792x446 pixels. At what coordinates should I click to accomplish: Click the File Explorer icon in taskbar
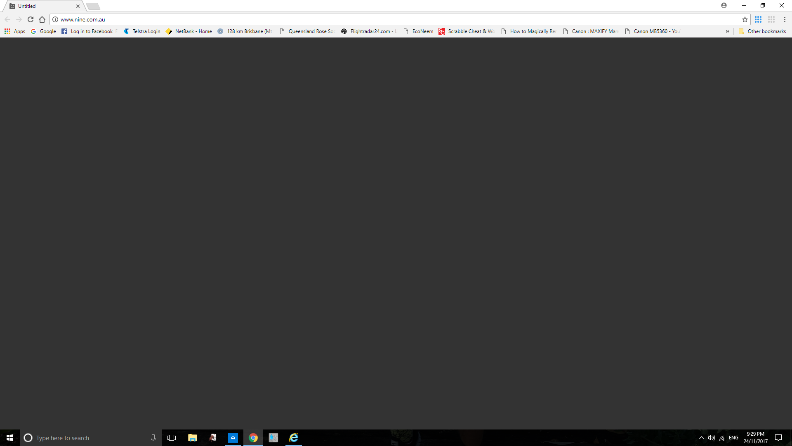[192, 438]
